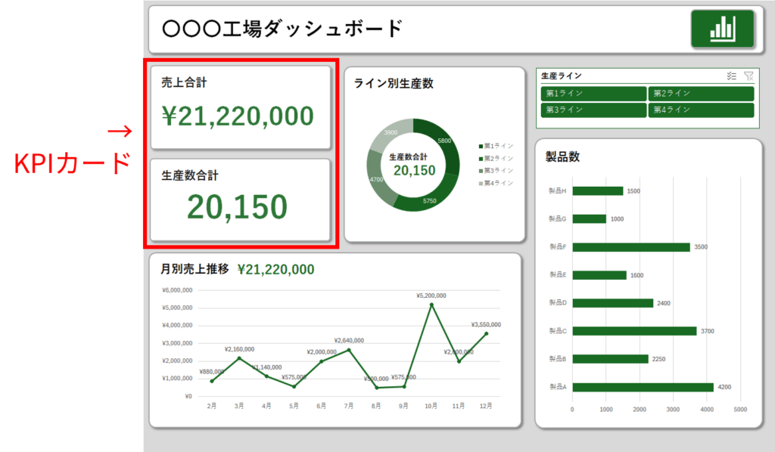The image size is (775, 452).
Task: Click the ¥3,000,000 y-axis label
Action: coord(177,343)
